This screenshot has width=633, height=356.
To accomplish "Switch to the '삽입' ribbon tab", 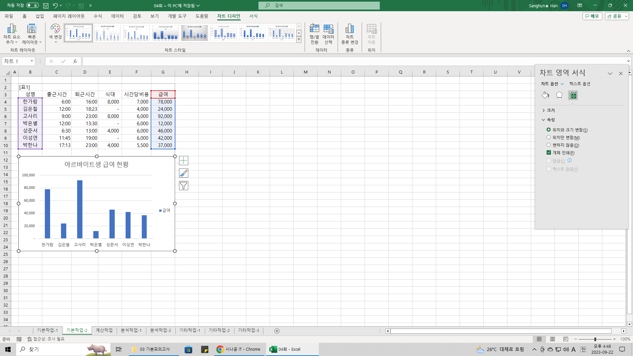I will (x=40, y=16).
